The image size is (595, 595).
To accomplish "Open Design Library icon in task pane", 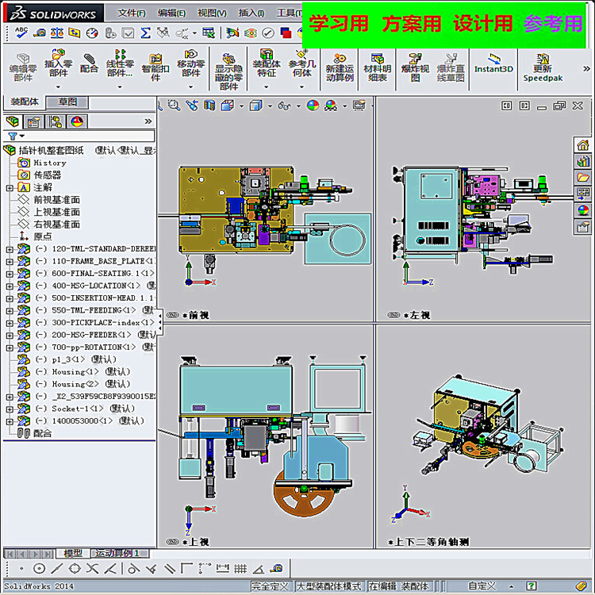I will (583, 161).
